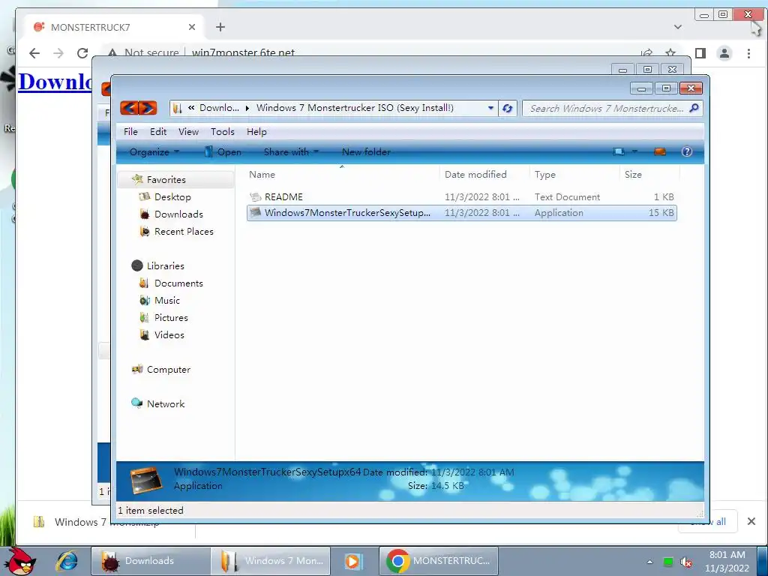
Task: Click Open in the toolbar
Action: (x=223, y=151)
